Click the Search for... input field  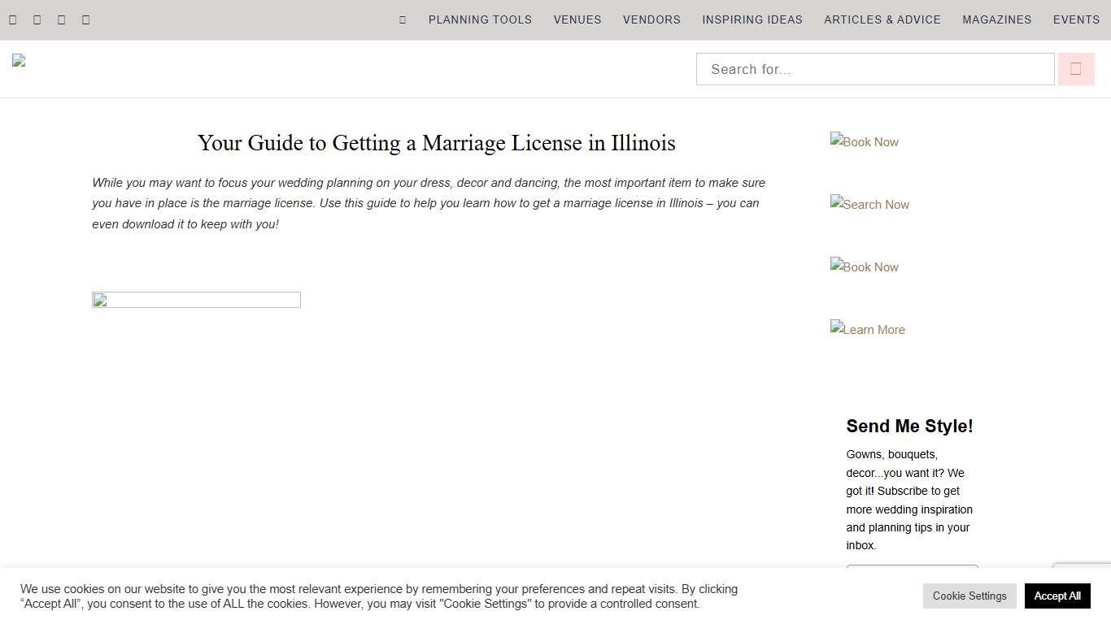tap(875, 69)
